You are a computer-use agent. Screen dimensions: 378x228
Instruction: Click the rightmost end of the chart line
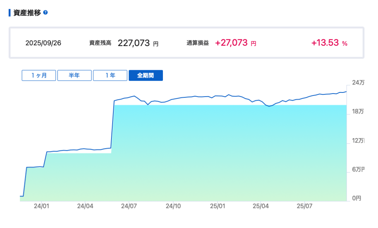tap(346, 92)
